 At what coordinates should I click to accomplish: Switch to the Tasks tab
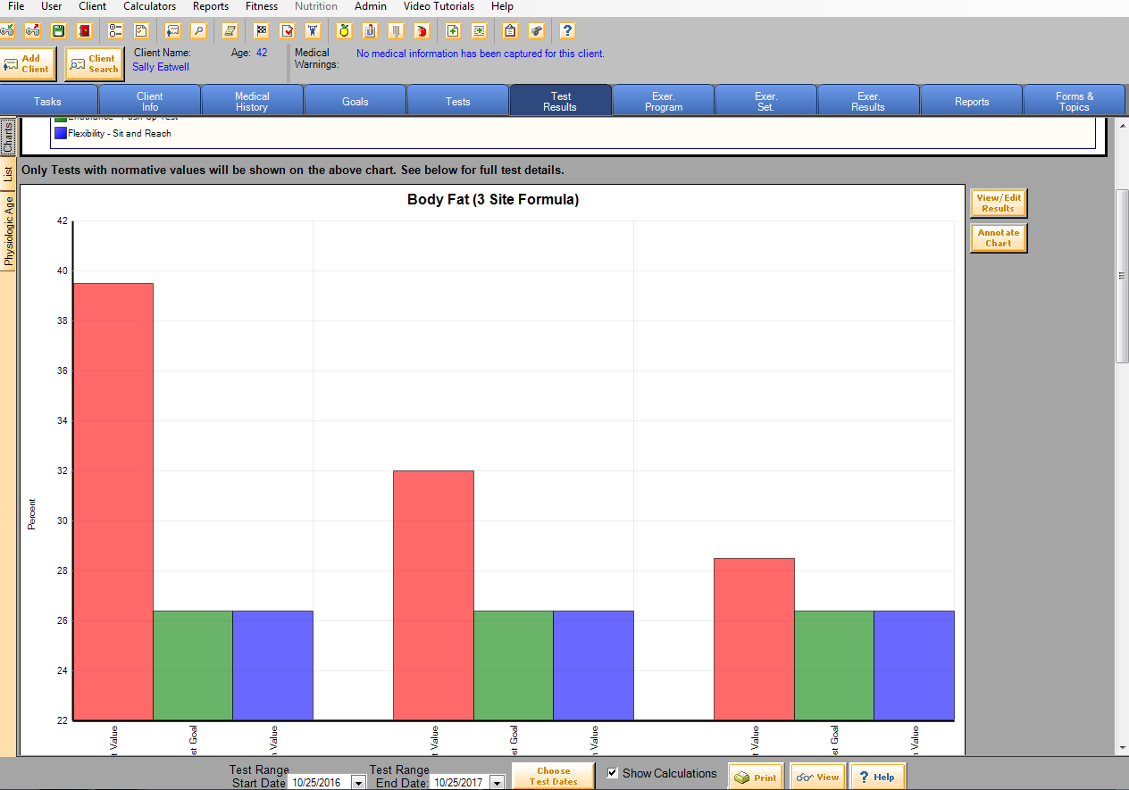click(47, 101)
